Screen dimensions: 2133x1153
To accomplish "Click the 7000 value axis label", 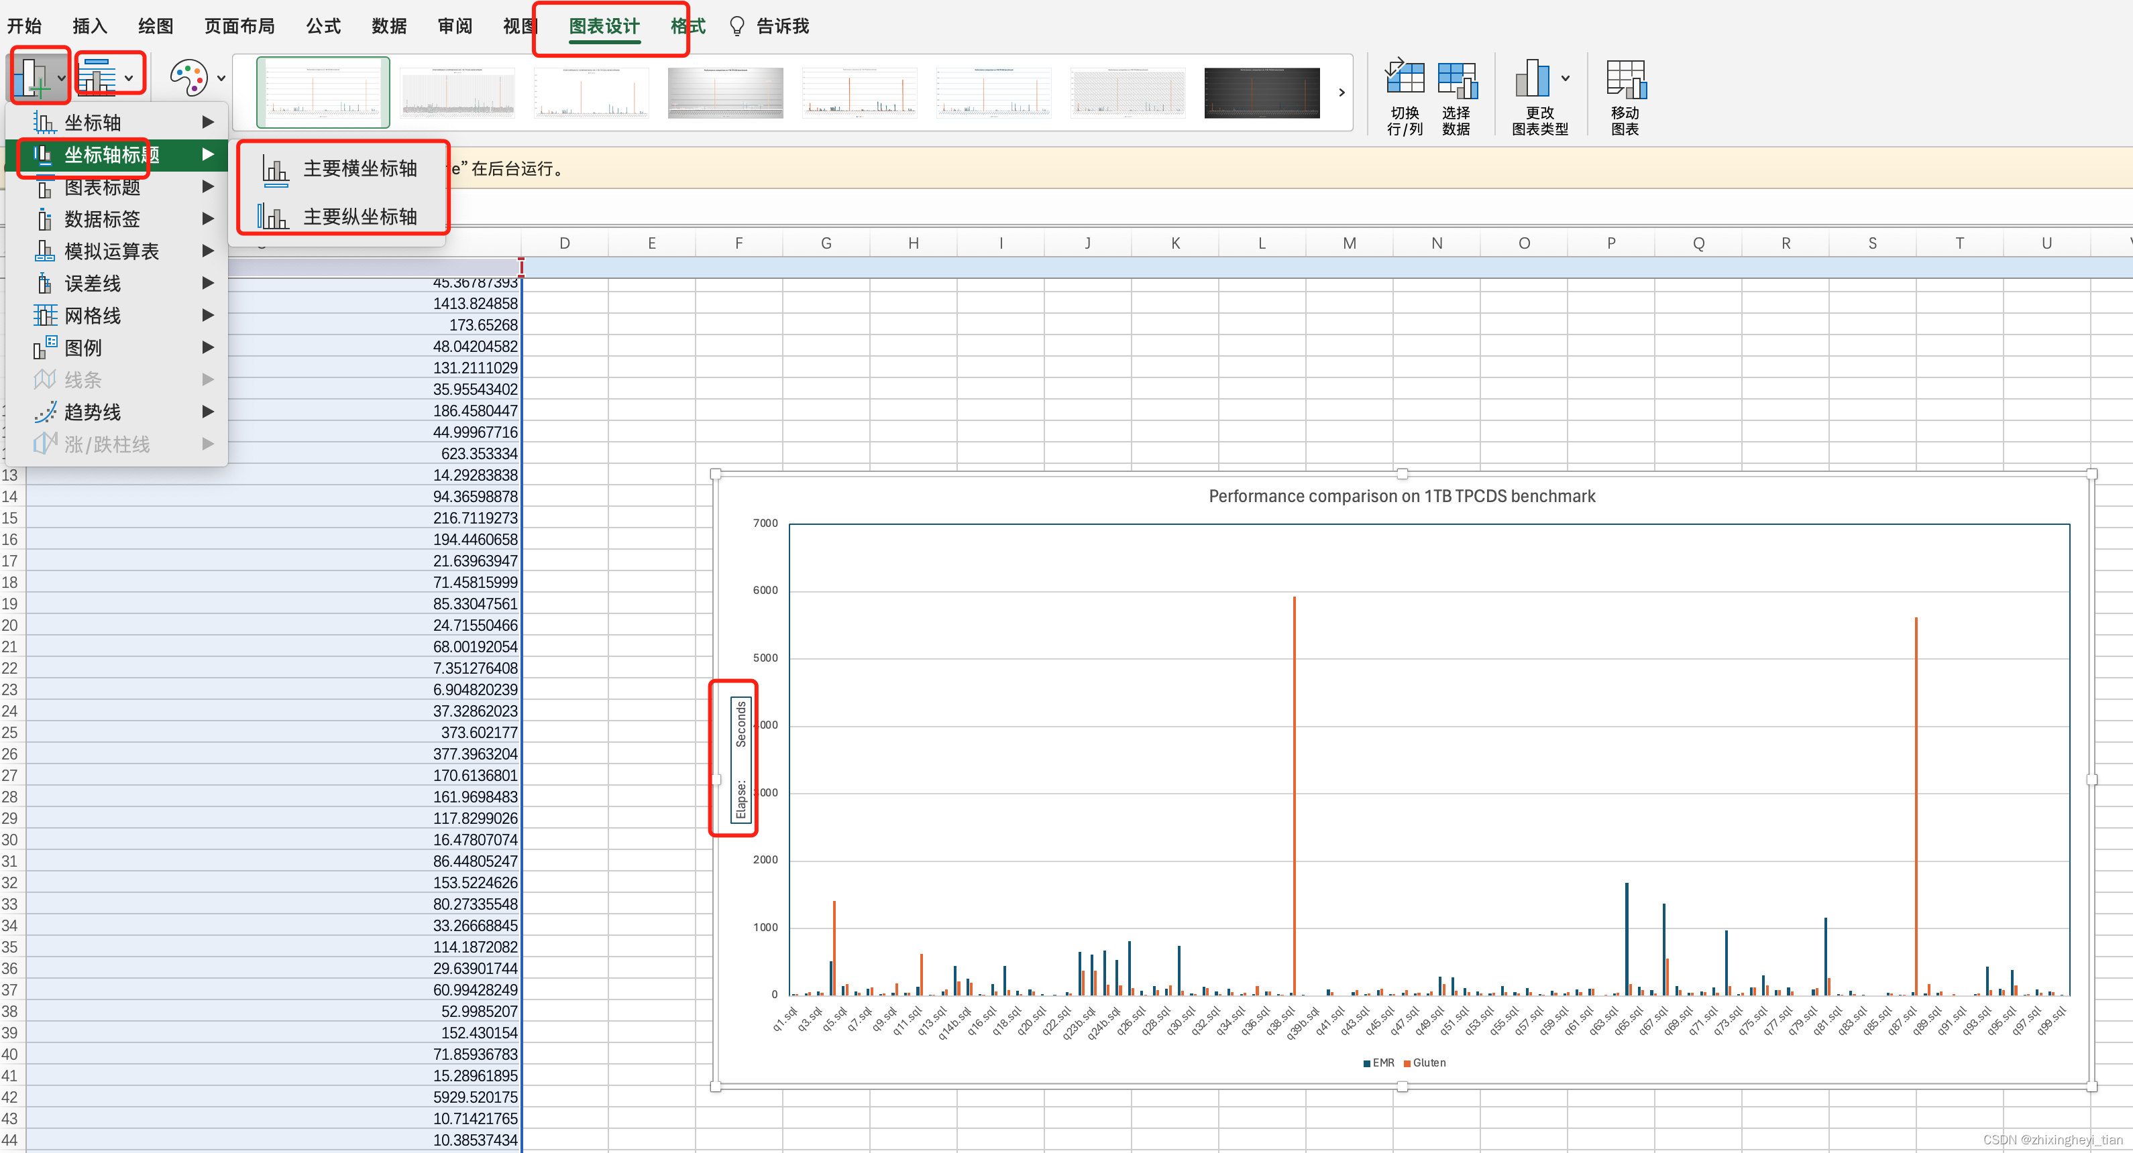I will pos(765,523).
